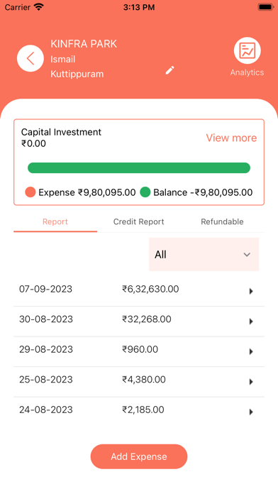Open the View more link

(x=231, y=138)
